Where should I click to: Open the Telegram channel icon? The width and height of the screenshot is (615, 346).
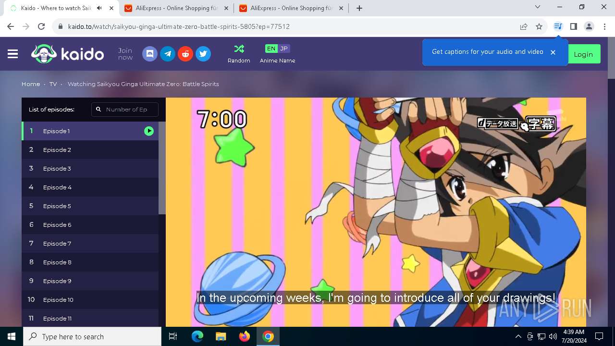pyautogui.click(x=168, y=54)
